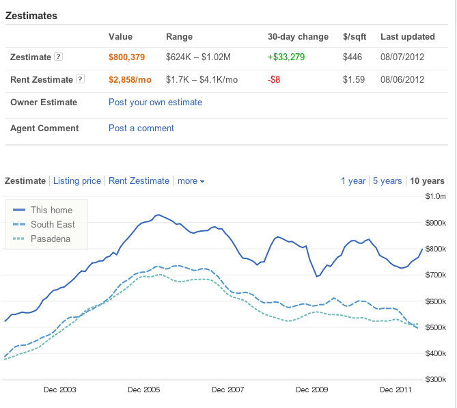Open the Rent Zestimate help question mark icon

(x=80, y=79)
